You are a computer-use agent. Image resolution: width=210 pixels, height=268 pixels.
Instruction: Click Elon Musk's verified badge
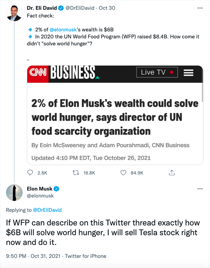(57, 189)
